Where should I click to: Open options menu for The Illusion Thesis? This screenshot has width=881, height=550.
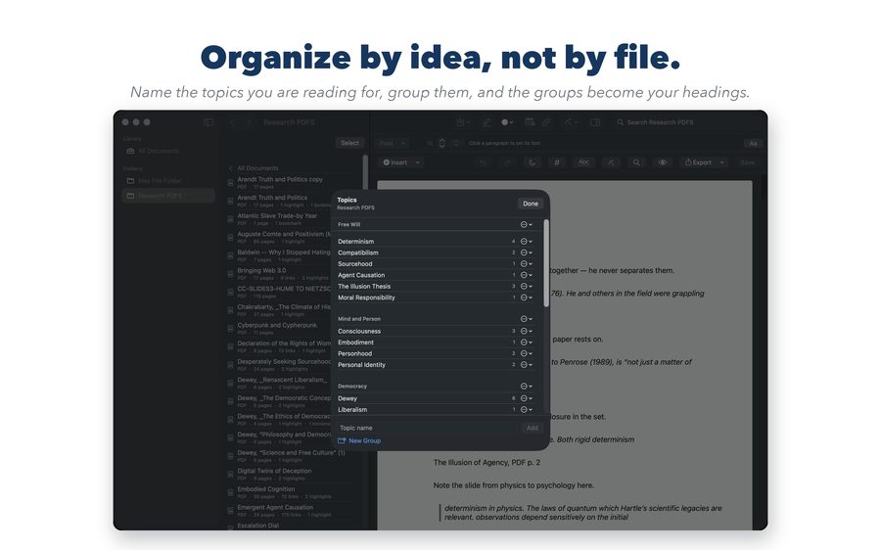526,286
